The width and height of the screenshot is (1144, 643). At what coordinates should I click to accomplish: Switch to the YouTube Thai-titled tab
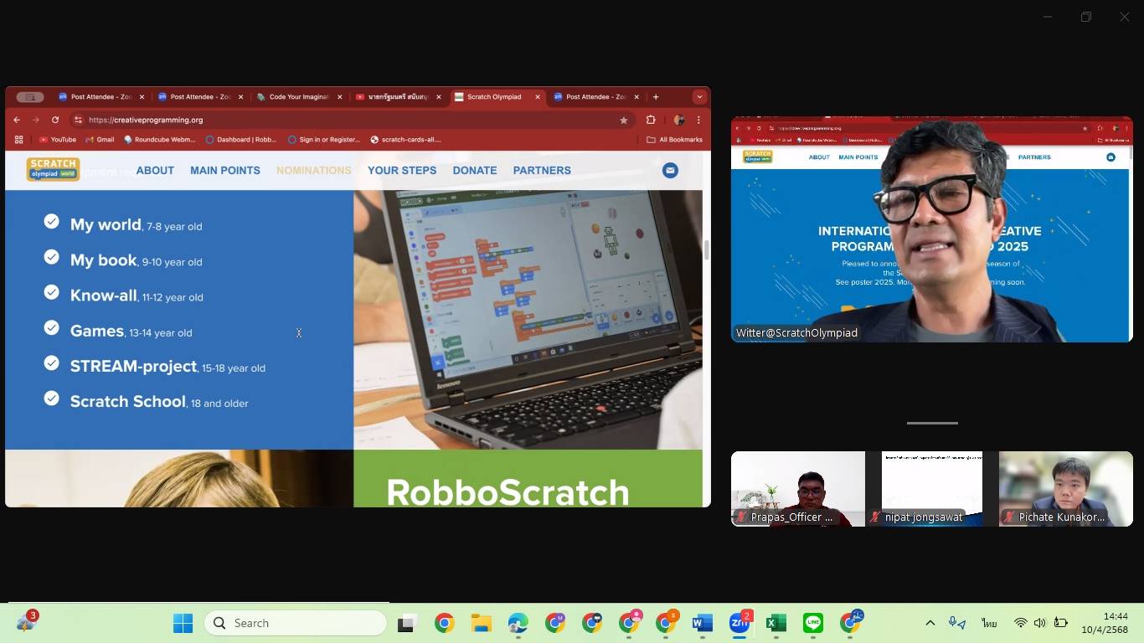tap(398, 97)
